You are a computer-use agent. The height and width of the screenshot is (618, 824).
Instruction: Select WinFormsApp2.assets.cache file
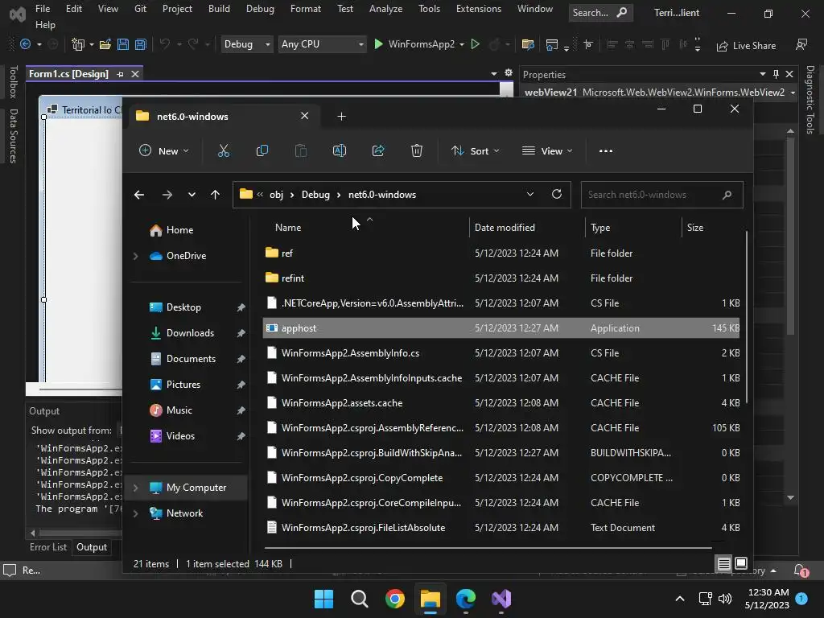pos(501,403)
